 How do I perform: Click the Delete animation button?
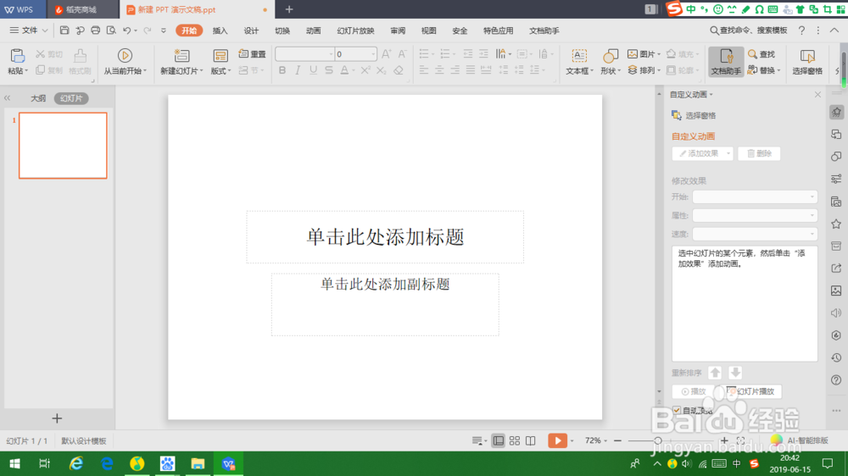(759, 153)
